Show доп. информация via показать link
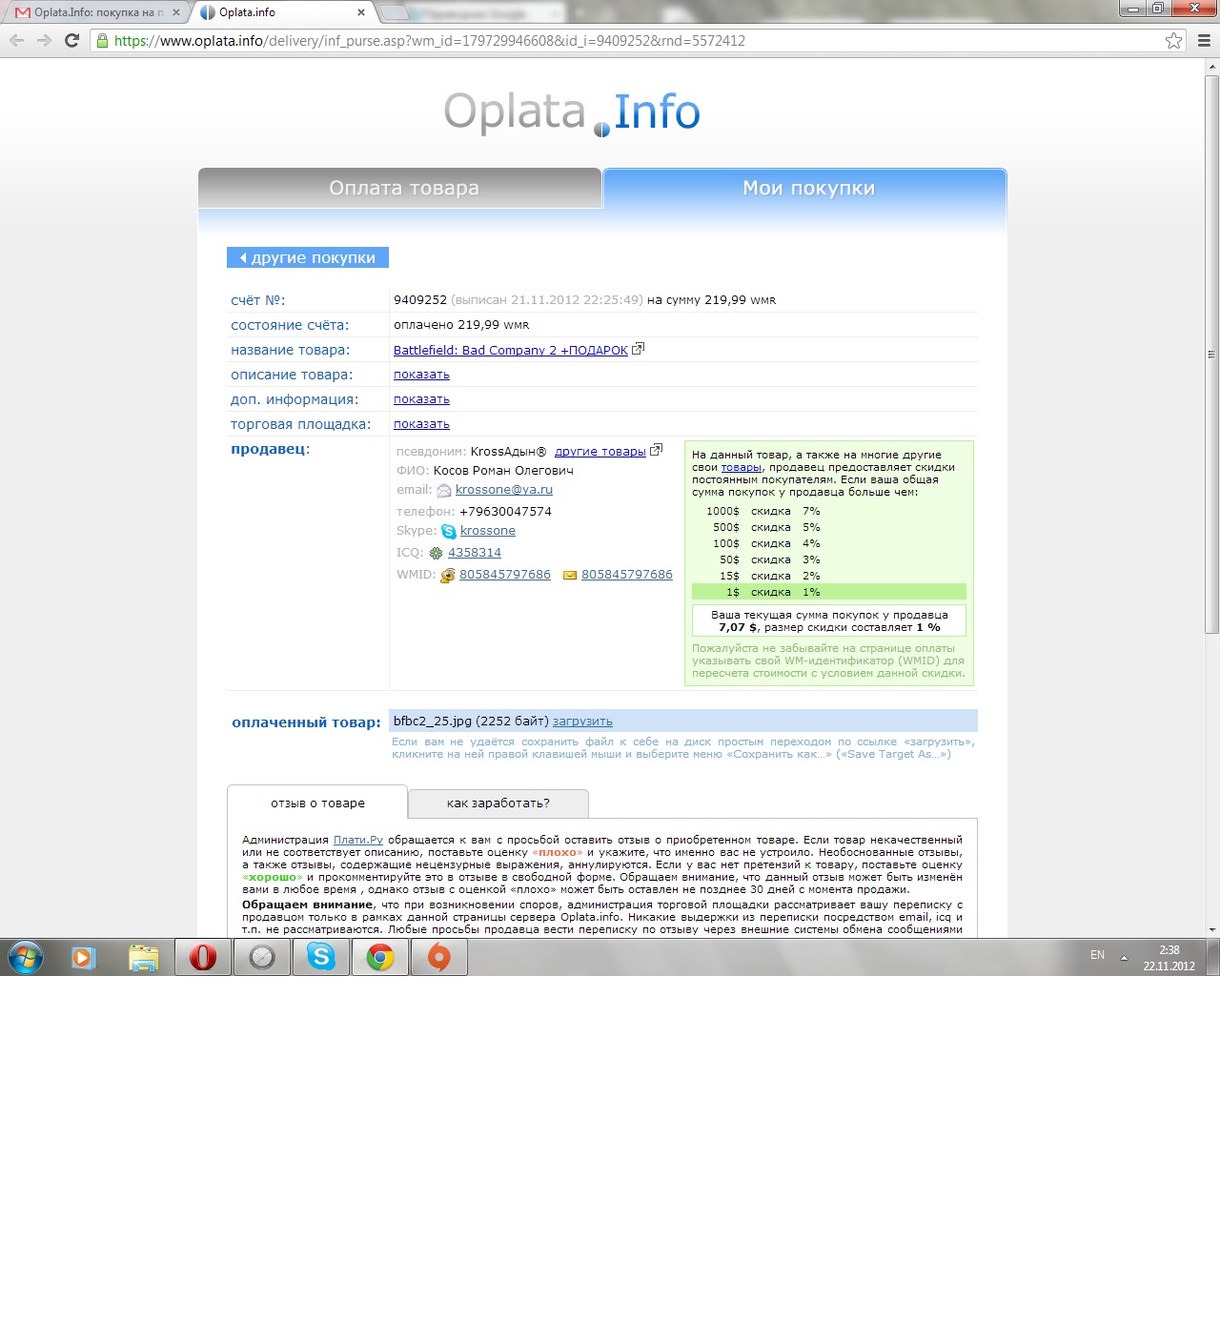Screen dimensions: 1220x1342 (x=421, y=399)
